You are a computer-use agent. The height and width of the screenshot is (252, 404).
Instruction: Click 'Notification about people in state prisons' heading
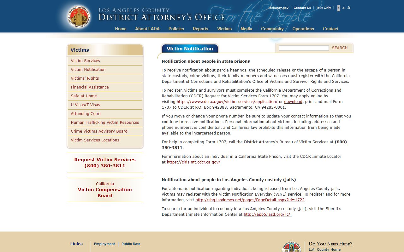click(x=206, y=61)
